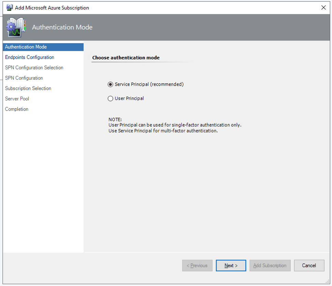The height and width of the screenshot is (286, 332).
Task: Click the multi-factor authentication note line
Action: tap(163, 131)
